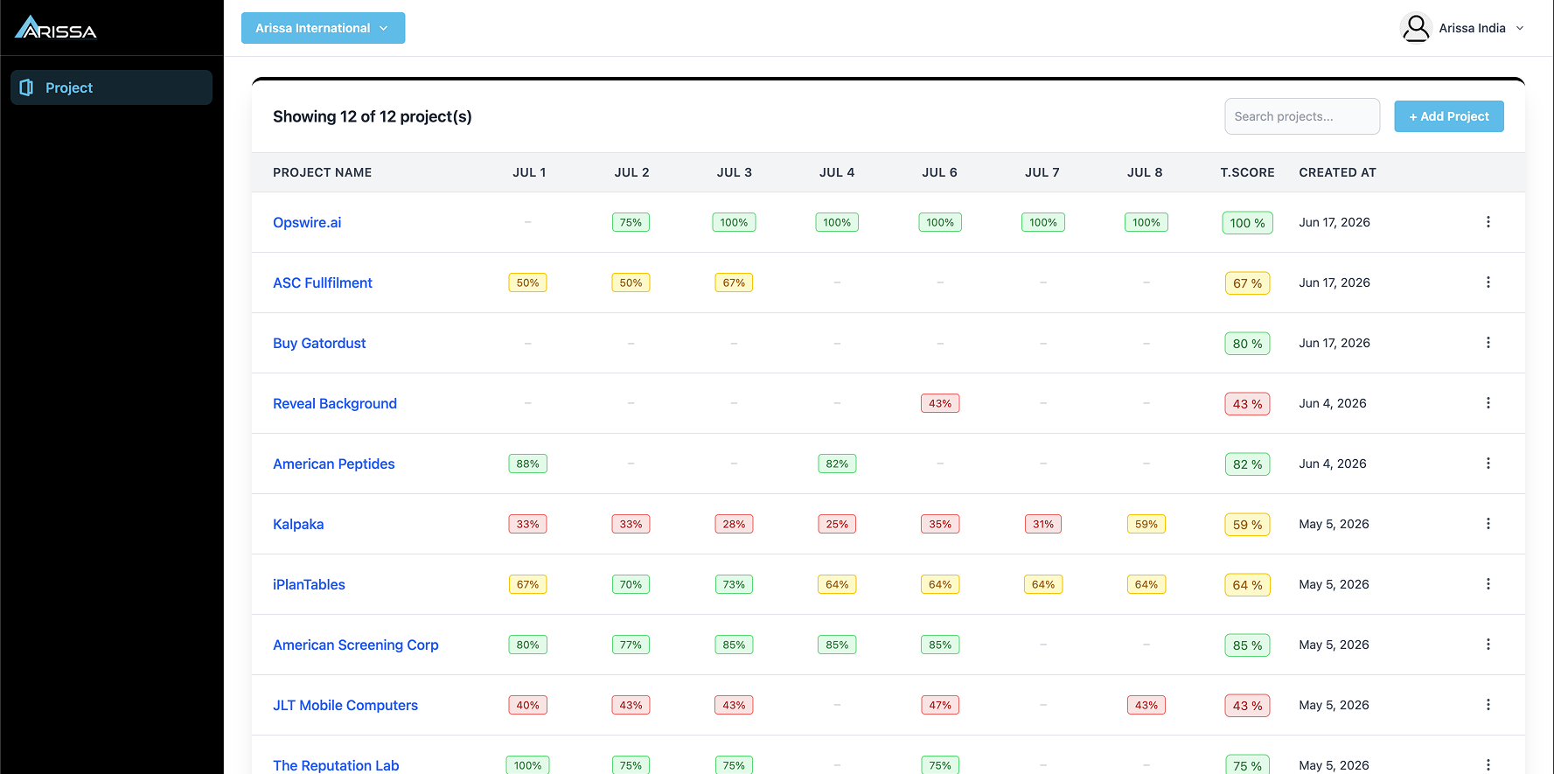Viewport: 1554px width, 774px height.
Task: Open the JLT Mobile Computers actions menu
Action: (x=1488, y=705)
